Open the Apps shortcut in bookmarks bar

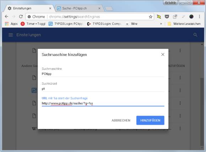tap(11, 24)
